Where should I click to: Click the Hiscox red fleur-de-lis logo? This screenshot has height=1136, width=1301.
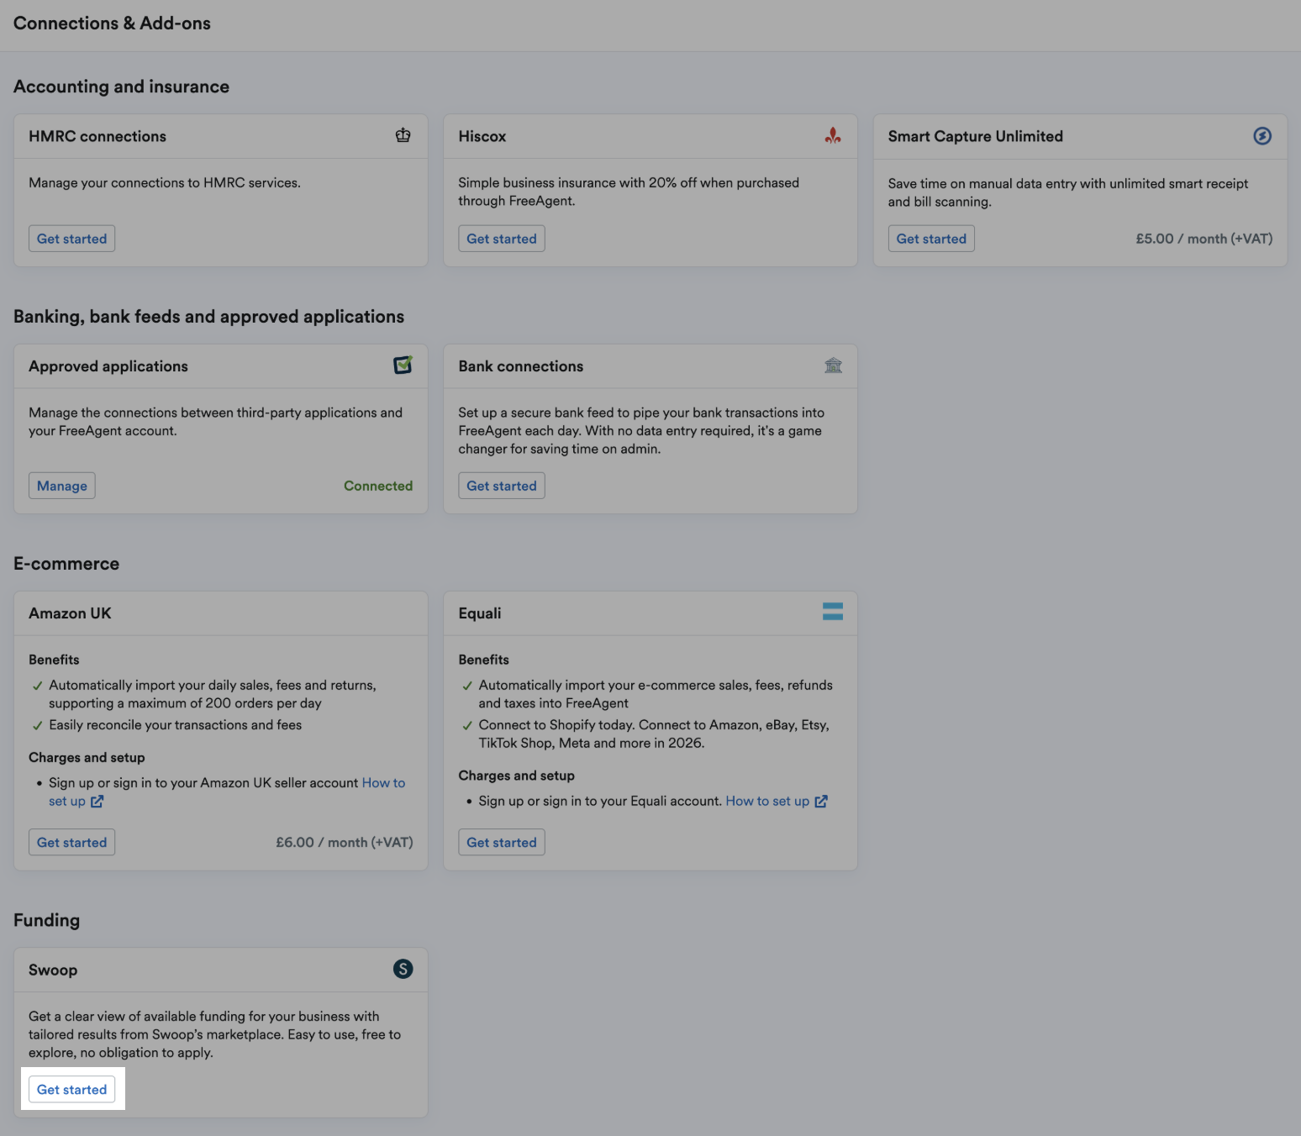833,135
